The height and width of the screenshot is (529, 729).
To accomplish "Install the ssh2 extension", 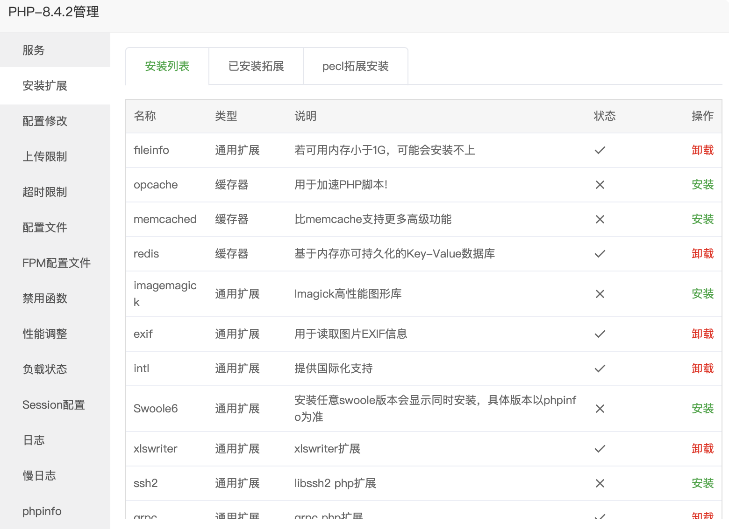I will pyautogui.click(x=703, y=483).
